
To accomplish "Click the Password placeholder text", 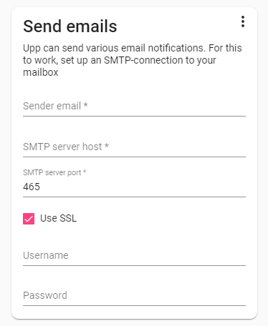I will tap(45, 295).
